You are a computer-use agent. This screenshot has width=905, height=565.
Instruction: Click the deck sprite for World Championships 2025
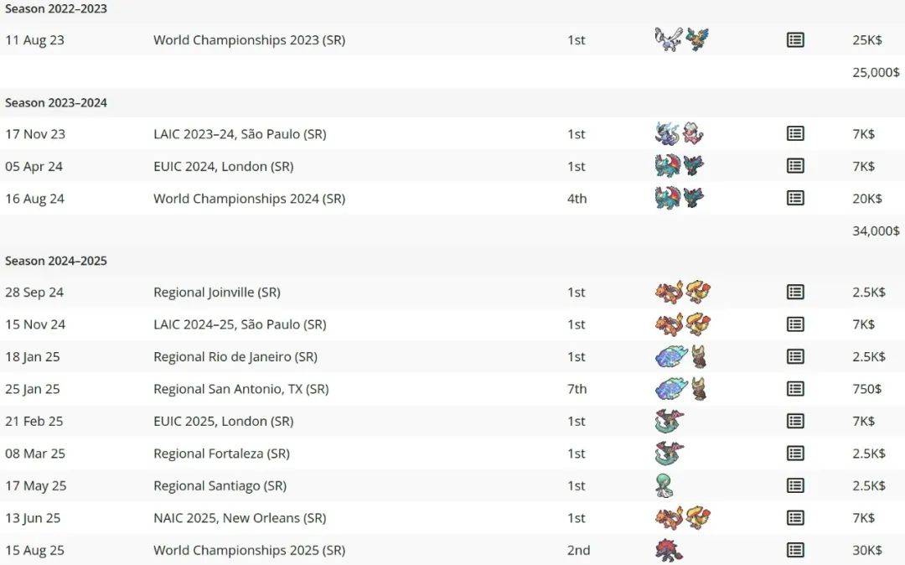[x=669, y=550]
